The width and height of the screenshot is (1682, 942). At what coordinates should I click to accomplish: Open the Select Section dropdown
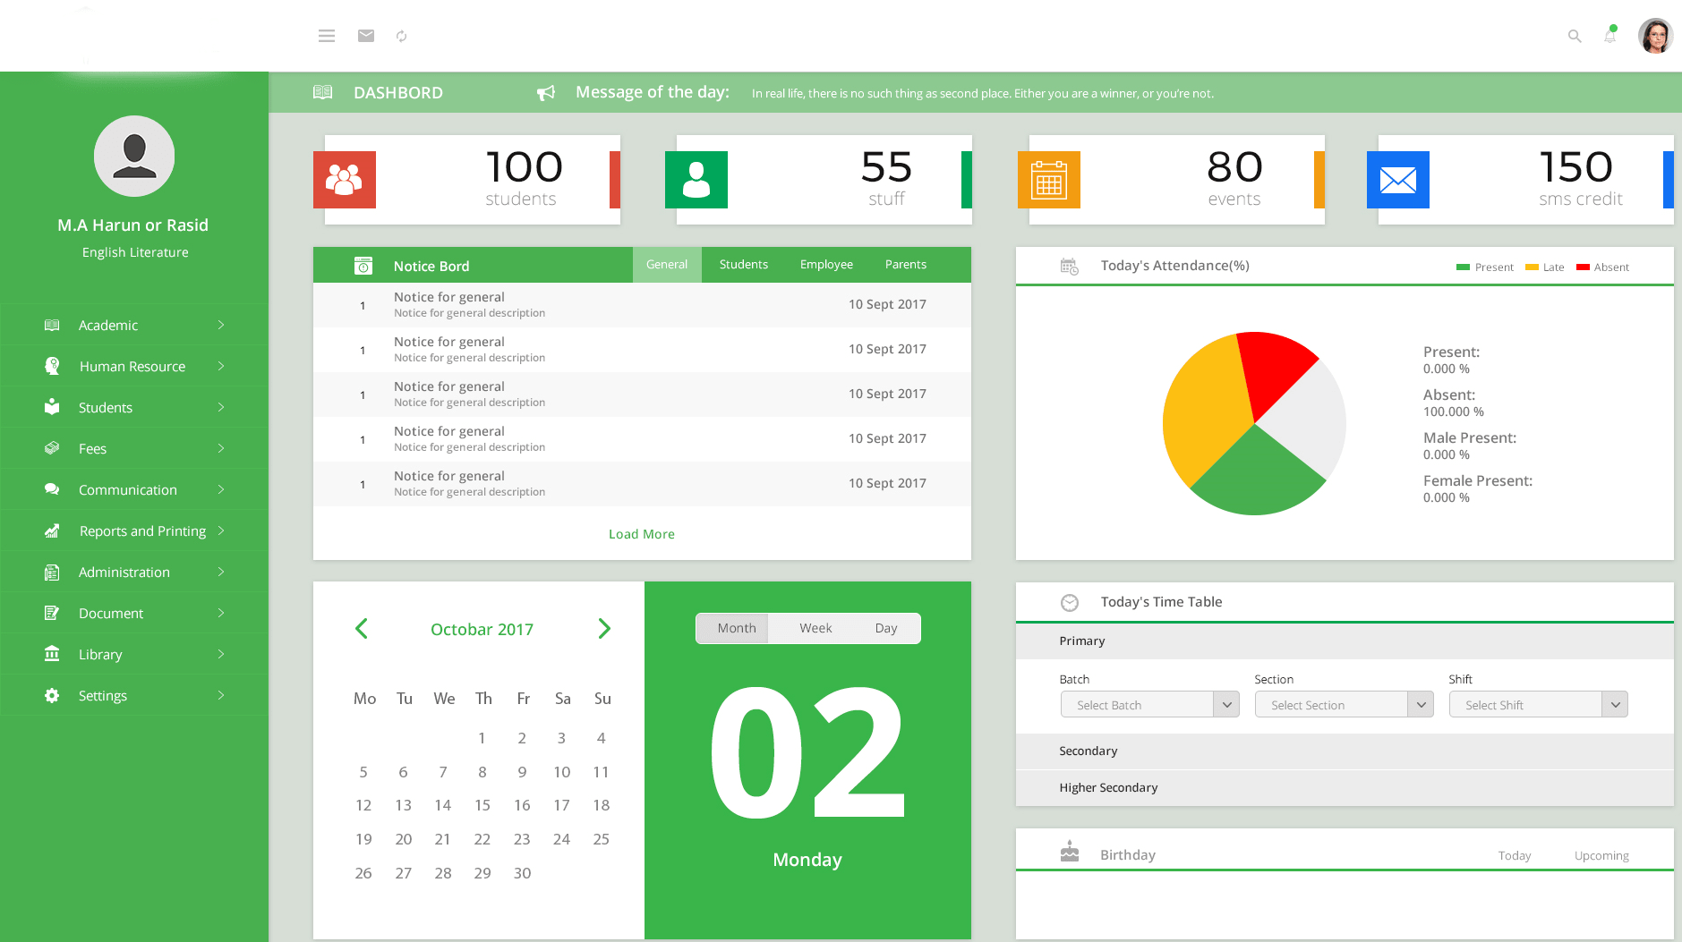tap(1345, 705)
